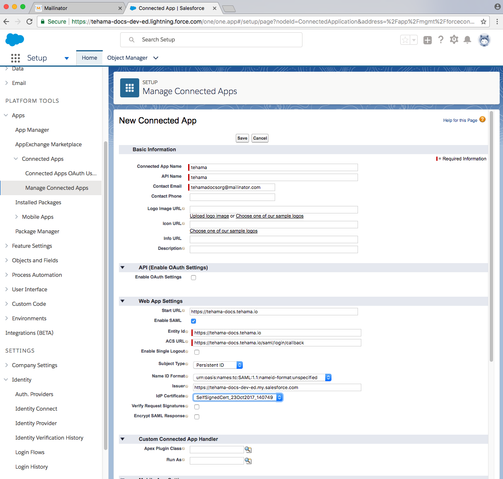Open Favorites star icon
The width and height of the screenshot is (503, 479).
[405, 40]
